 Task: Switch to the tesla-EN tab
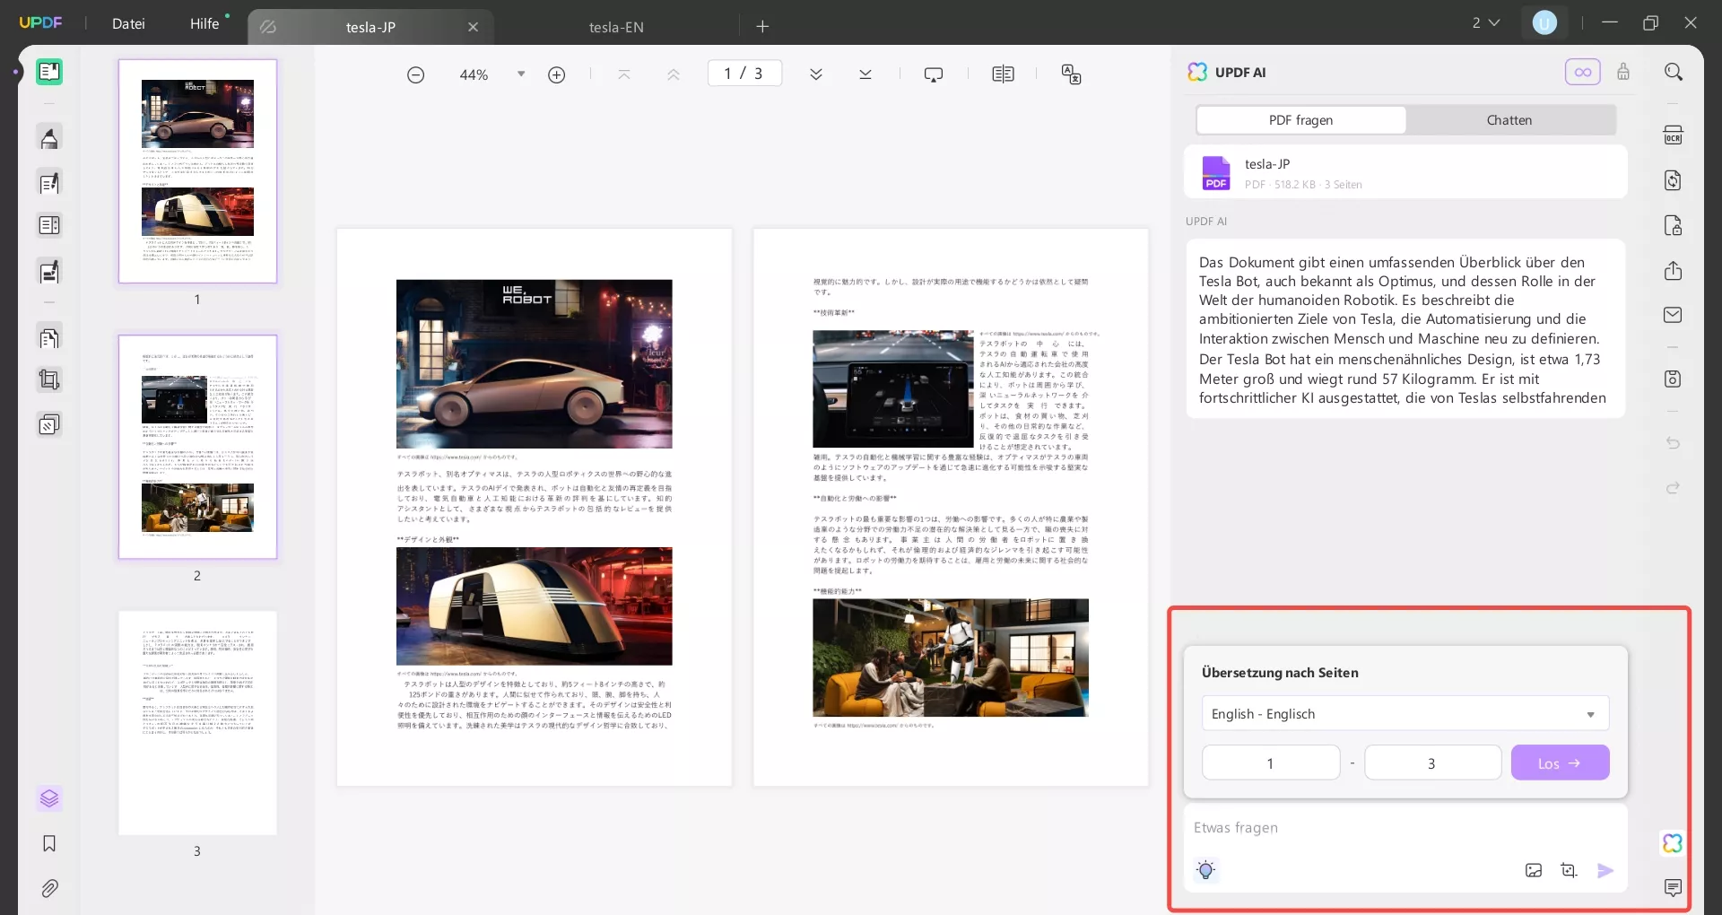[x=616, y=26]
